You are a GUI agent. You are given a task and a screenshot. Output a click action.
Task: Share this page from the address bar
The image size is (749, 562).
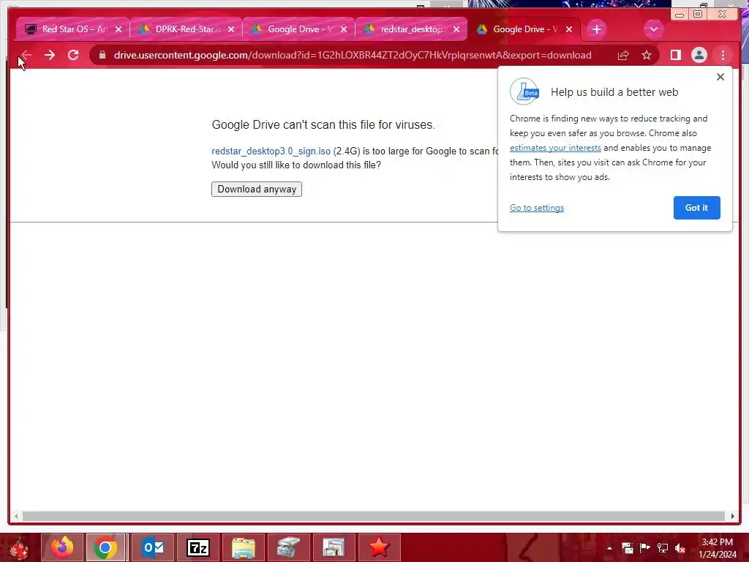coord(623,56)
